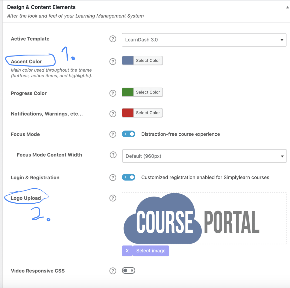Click help icon next to Active Template
290x288 pixels.
[x=113, y=39]
